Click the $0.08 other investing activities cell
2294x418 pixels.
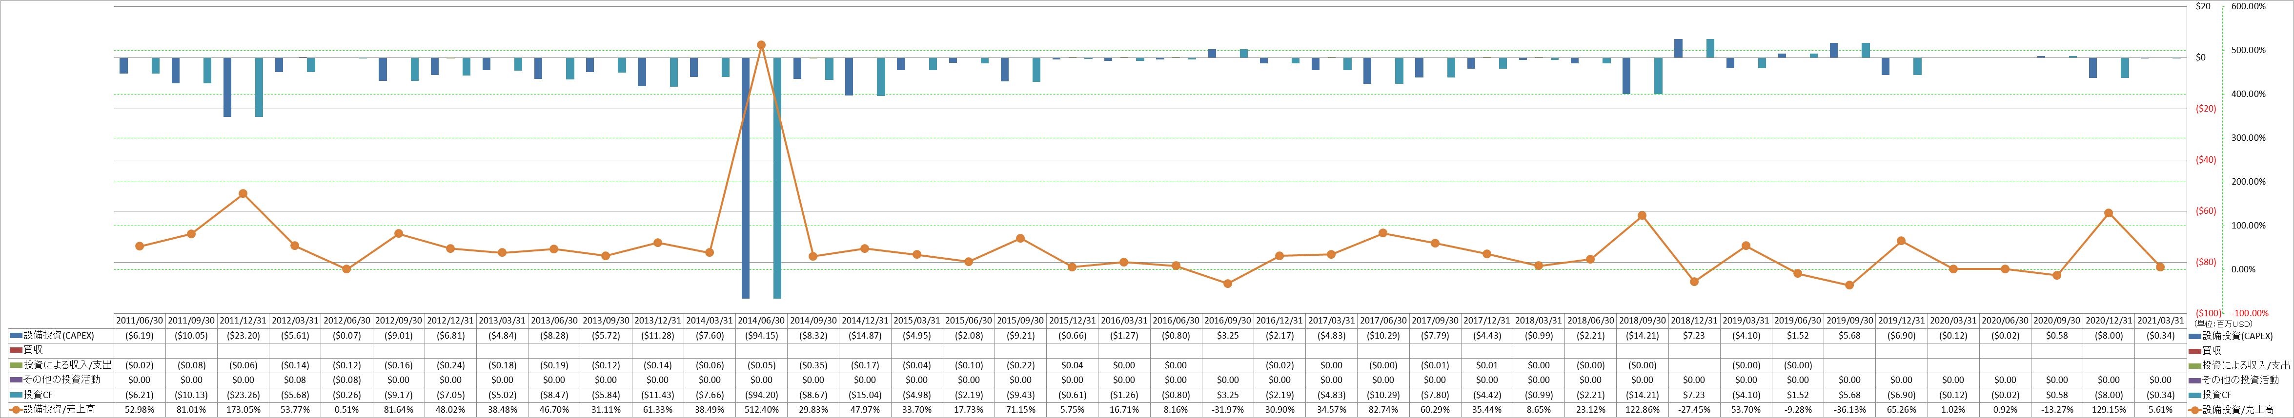coord(295,380)
